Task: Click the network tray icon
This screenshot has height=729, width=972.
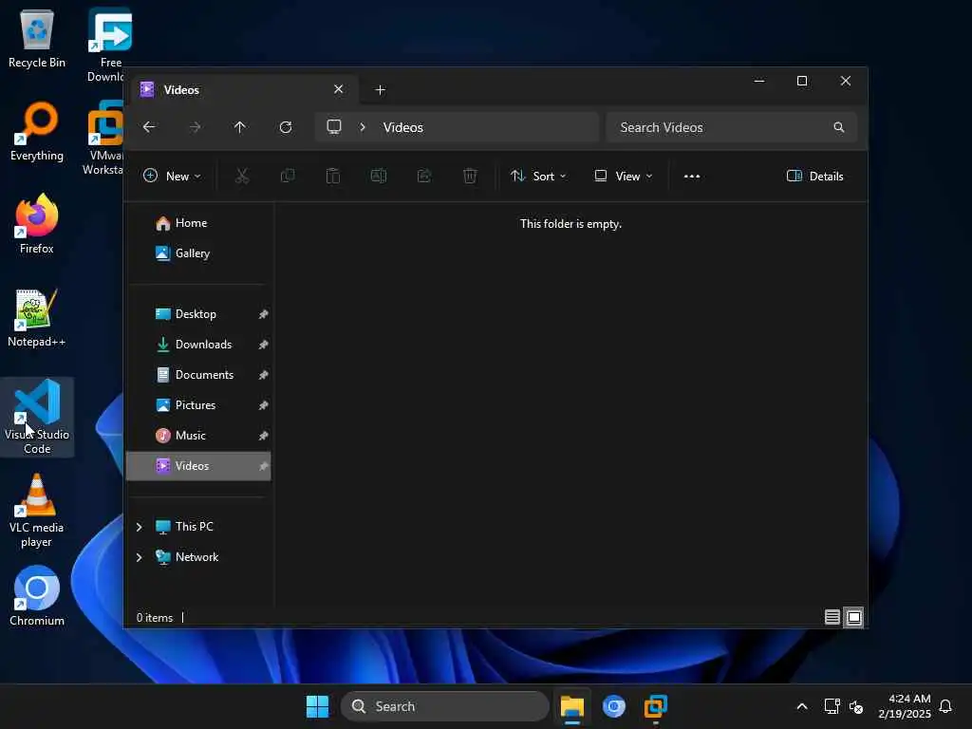Action: [832, 706]
